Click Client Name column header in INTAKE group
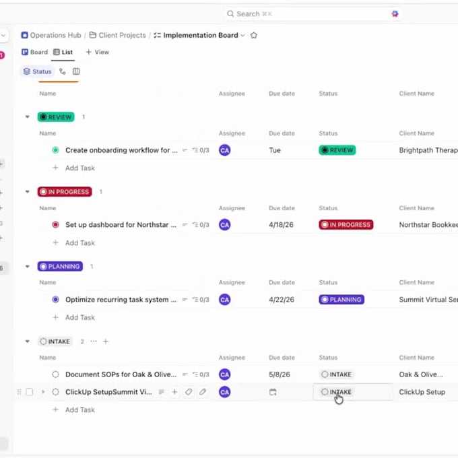Viewport: 458px width, 458px height. tap(416, 357)
